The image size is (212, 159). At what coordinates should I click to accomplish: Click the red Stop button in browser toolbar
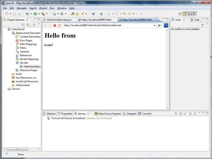click(55, 26)
